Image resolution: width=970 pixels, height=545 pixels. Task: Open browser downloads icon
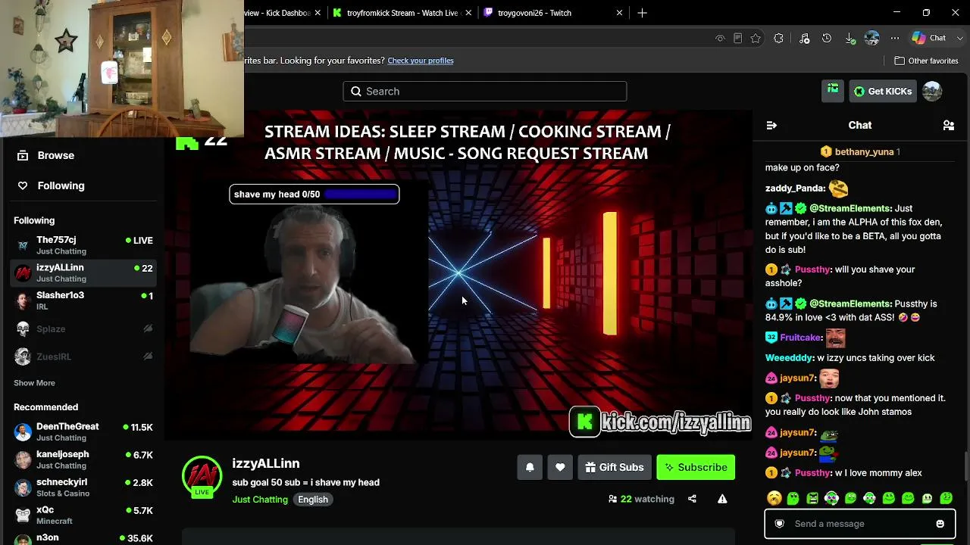pos(850,39)
